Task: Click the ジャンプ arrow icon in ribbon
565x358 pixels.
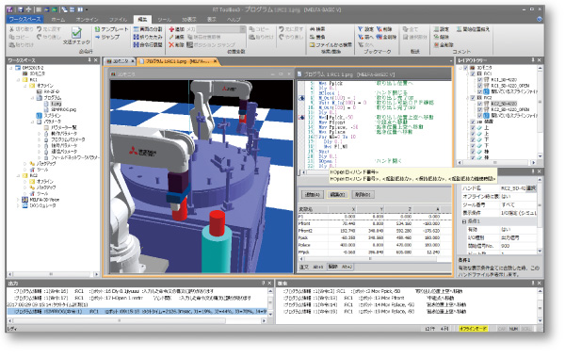Action: (x=97, y=37)
